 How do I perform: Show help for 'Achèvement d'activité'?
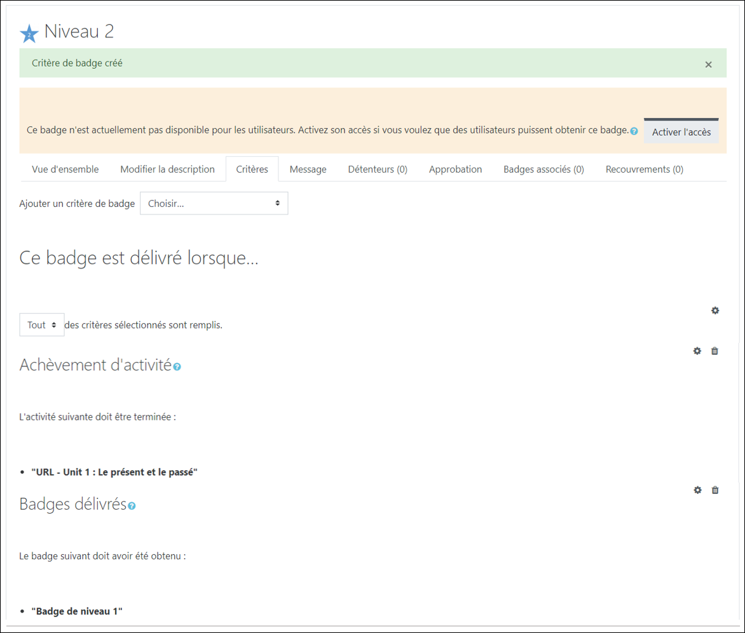click(177, 367)
